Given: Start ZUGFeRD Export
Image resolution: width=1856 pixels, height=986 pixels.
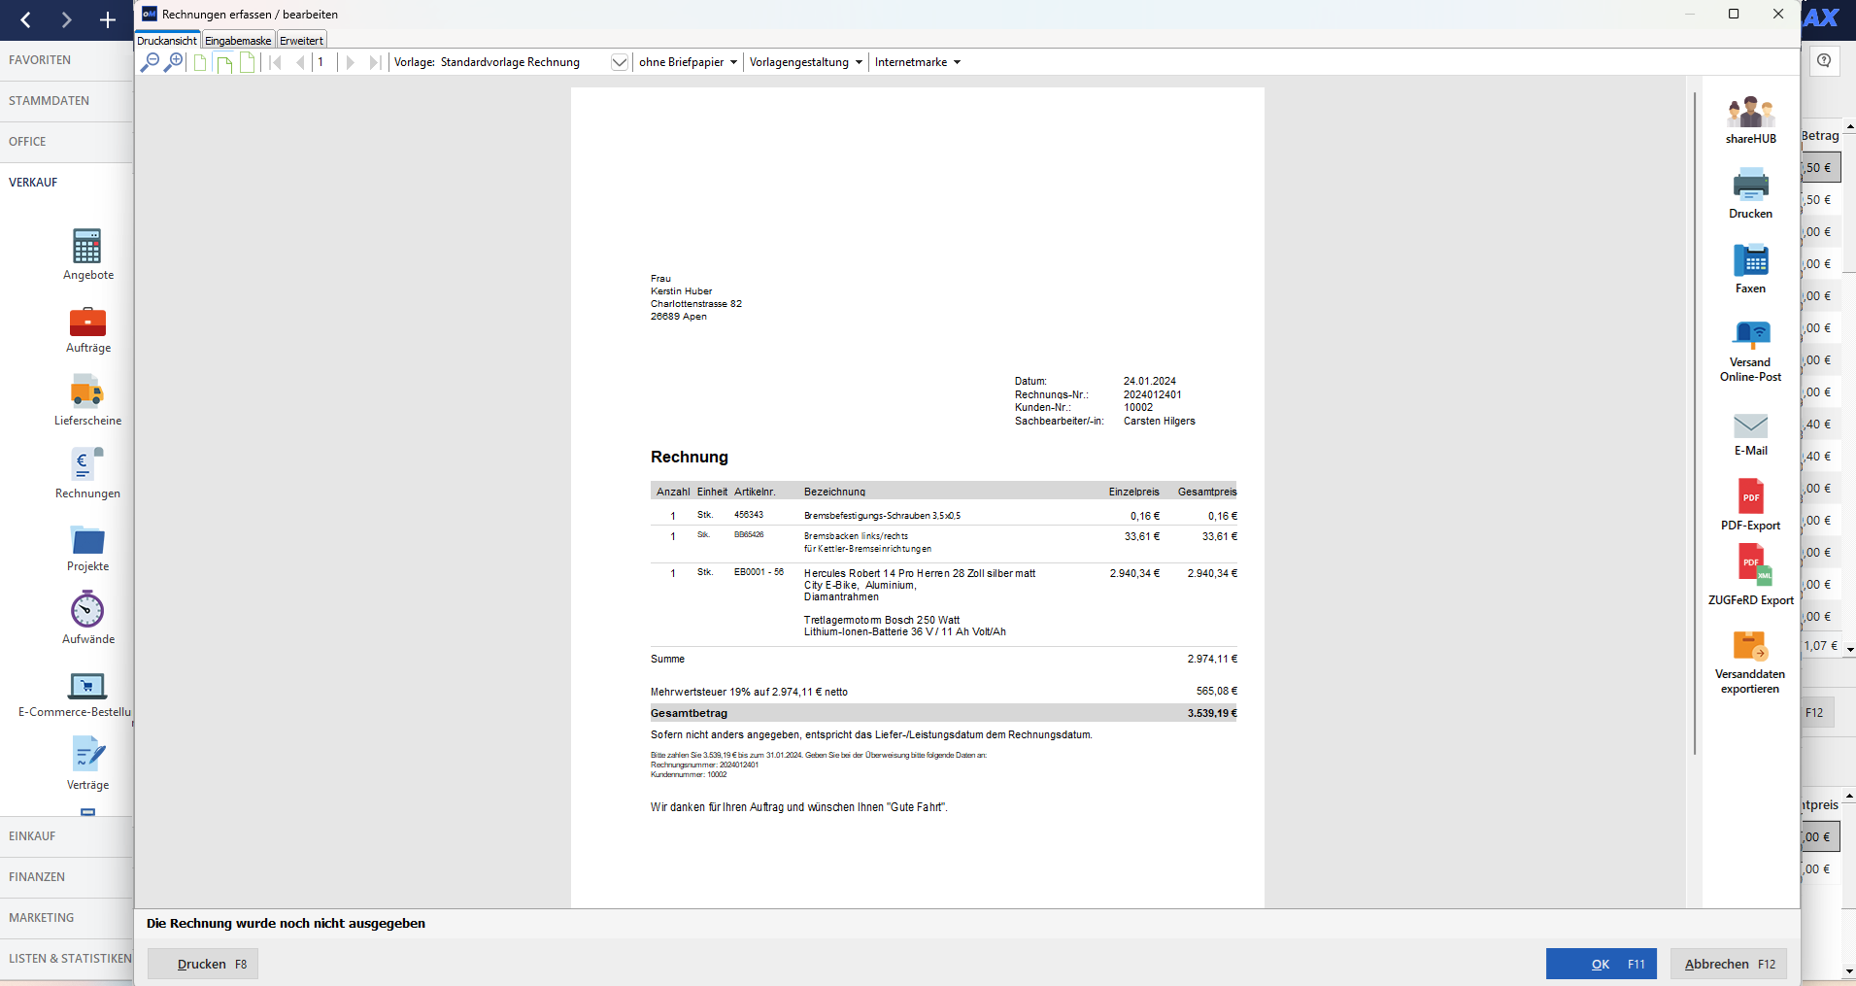Looking at the screenshot, I should pos(1750,575).
